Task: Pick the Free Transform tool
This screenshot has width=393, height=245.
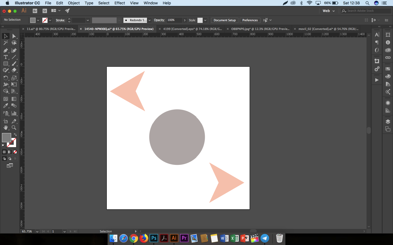Action: pyautogui.click(x=14, y=84)
